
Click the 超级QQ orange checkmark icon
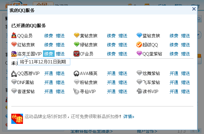[139, 45]
